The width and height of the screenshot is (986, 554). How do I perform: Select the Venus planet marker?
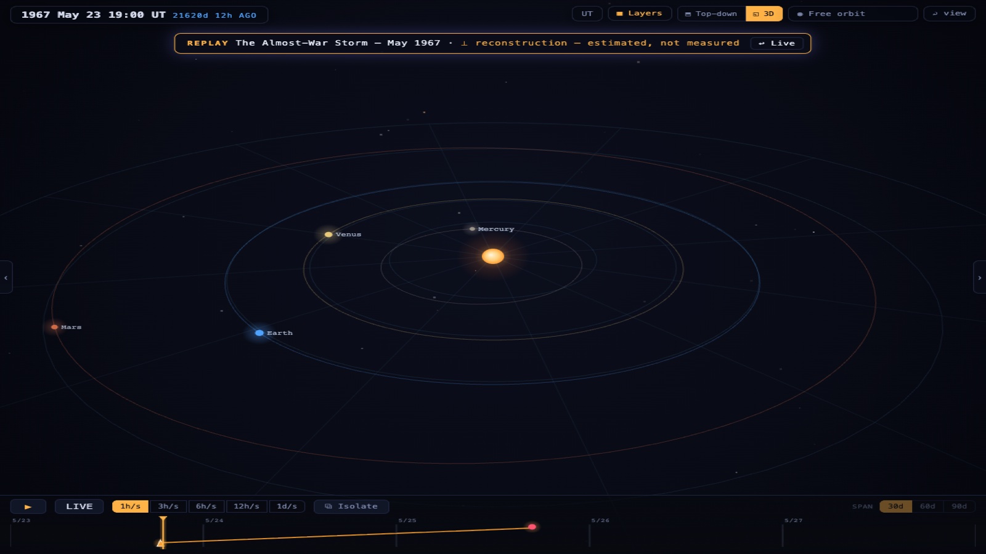(328, 235)
